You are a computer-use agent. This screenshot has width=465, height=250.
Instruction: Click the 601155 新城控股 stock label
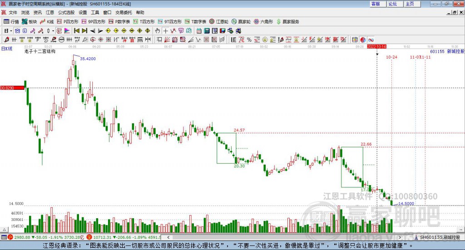[x=447, y=51]
